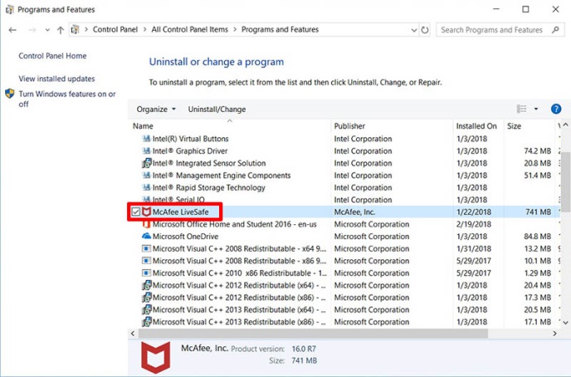Open the Organize dropdown menu
This screenshot has width=571, height=377.
pos(156,110)
